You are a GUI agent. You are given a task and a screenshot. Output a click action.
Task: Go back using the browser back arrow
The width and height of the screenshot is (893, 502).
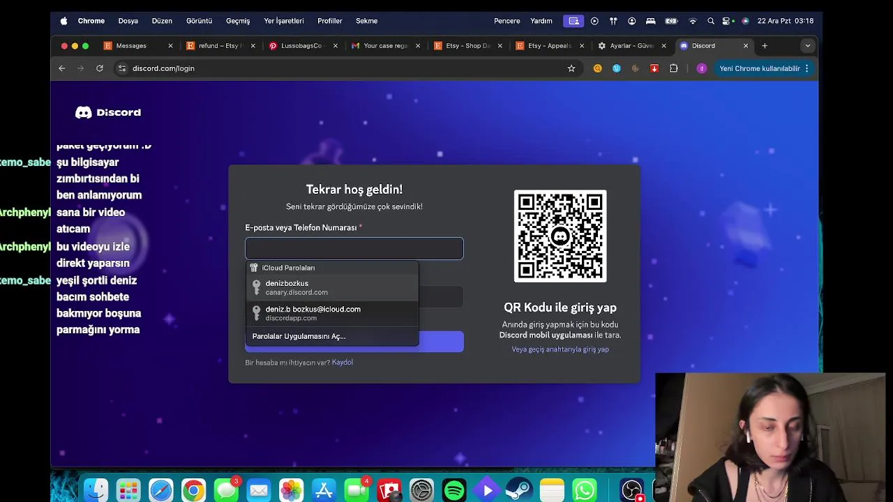[62, 68]
